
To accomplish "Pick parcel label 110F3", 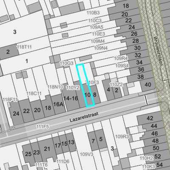I will pyautogui.click(x=92, y=82).
